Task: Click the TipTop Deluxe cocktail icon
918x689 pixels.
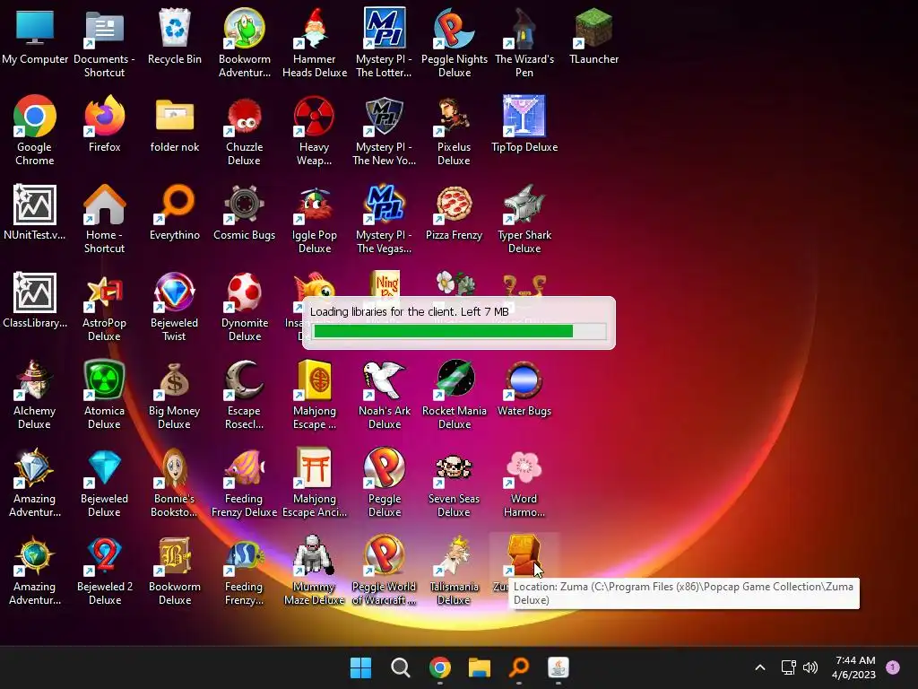Action: (x=524, y=116)
